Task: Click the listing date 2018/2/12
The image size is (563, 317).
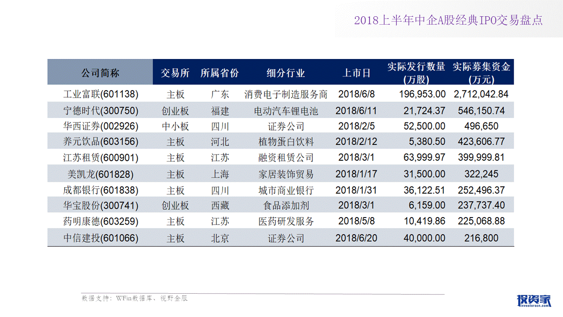Action: (356, 142)
